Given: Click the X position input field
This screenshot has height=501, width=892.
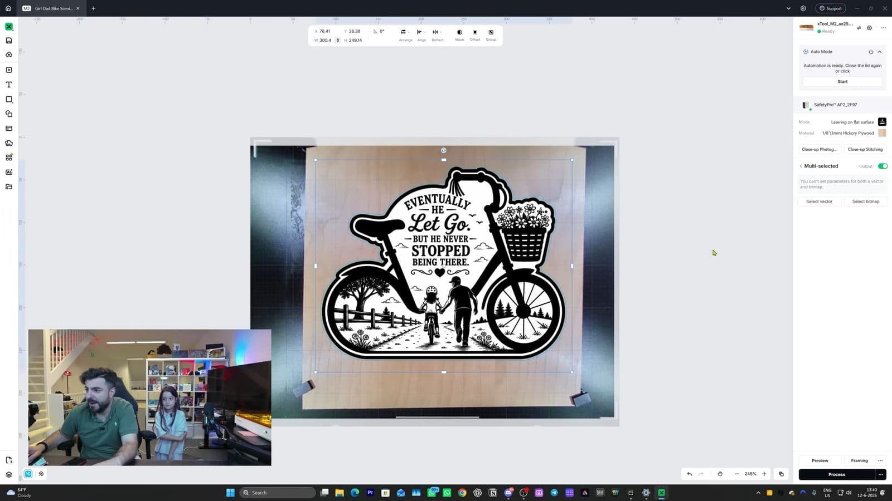Looking at the screenshot, I should (324, 31).
